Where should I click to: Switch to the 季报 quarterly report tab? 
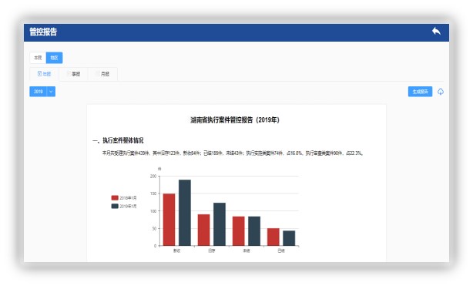click(x=74, y=74)
